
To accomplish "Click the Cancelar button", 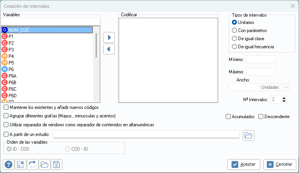I will (277, 165).
